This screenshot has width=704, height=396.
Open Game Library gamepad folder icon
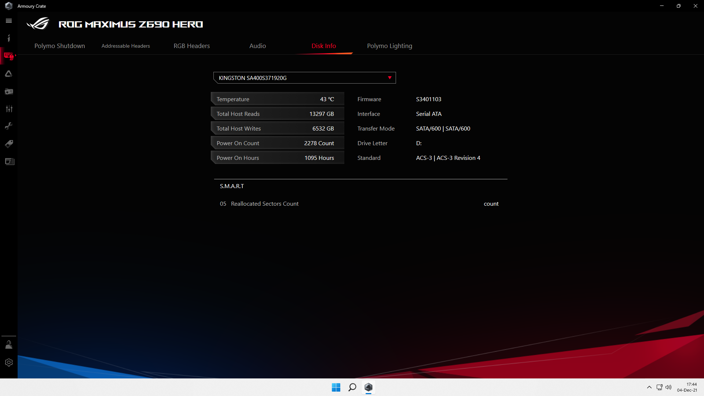(x=9, y=91)
